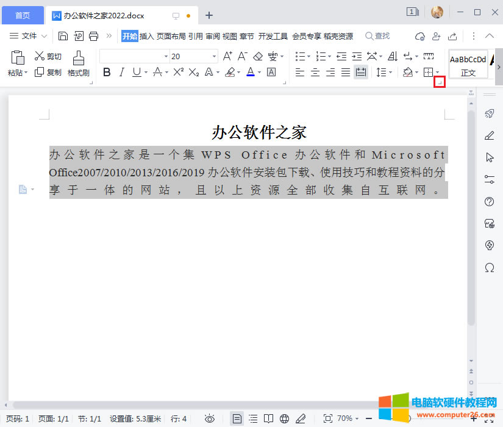Click the Save icon in quick access toolbar
The width and height of the screenshot is (503, 427).
[x=63, y=36]
